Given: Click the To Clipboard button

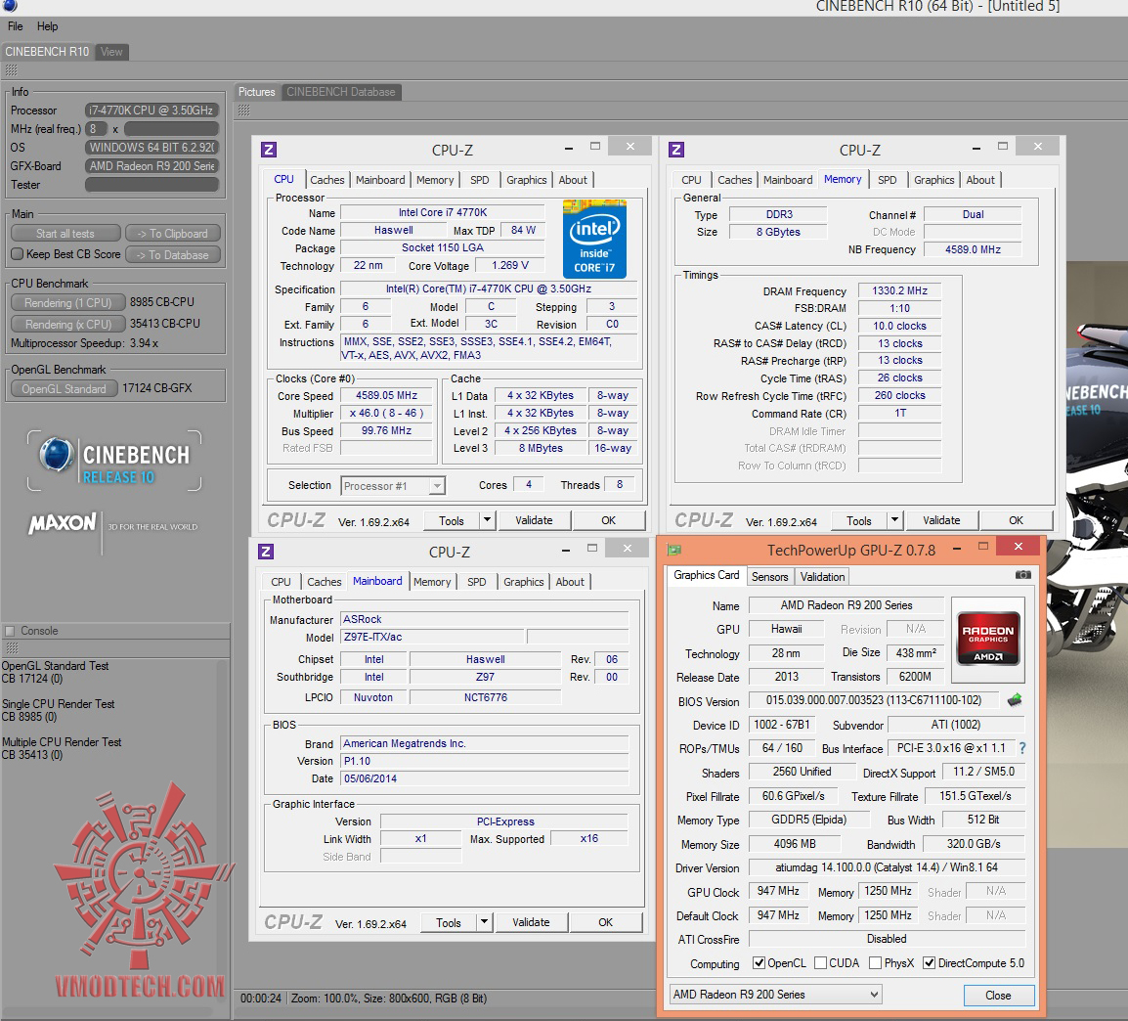Looking at the screenshot, I should (173, 234).
